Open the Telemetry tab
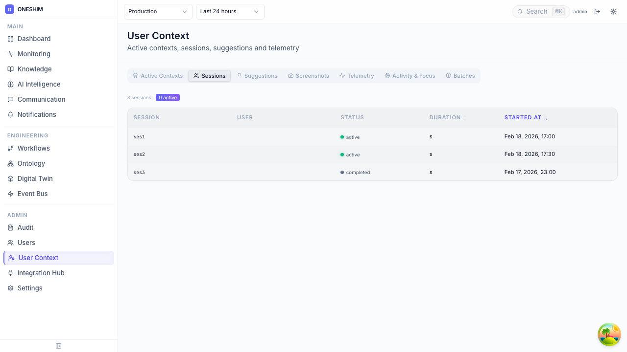The height and width of the screenshot is (352, 627). click(357, 76)
